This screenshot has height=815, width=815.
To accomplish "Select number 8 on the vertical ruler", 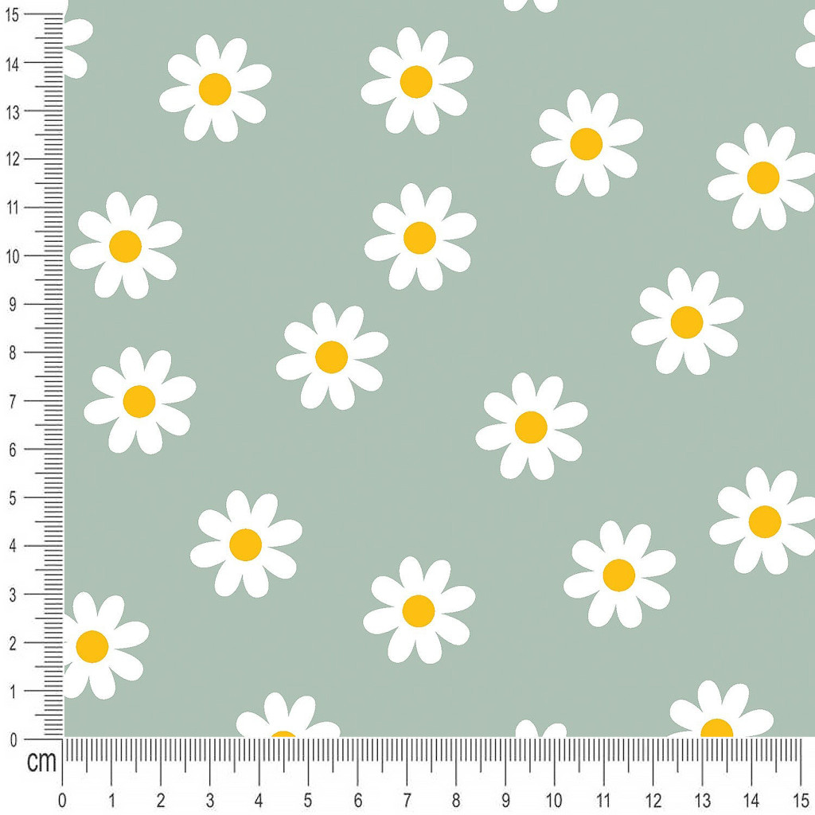I will pyautogui.click(x=13, y=353).
